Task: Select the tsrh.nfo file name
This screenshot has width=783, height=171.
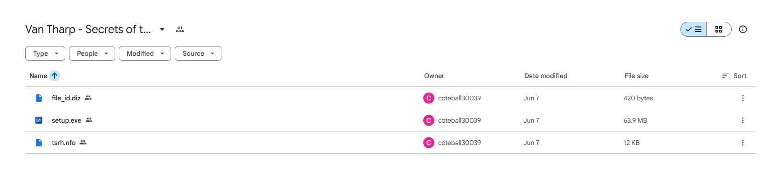Action: coord(63,143)
